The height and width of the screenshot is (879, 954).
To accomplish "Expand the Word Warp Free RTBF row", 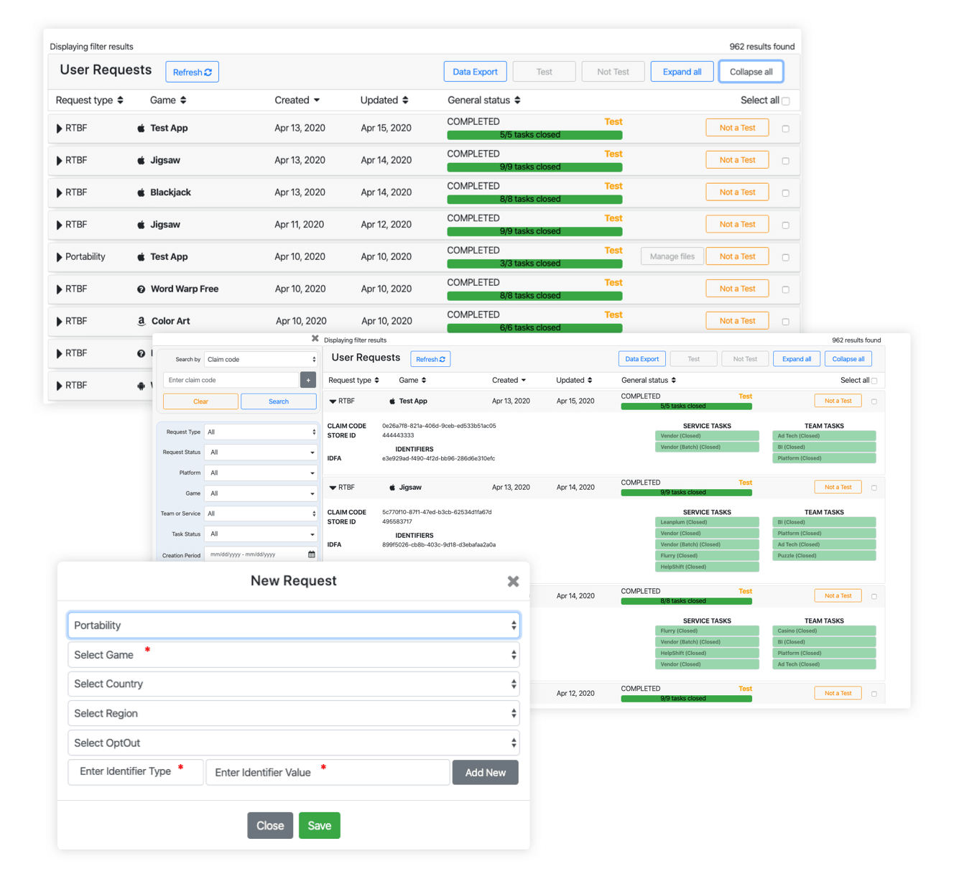I will pyautogui.click(x=59, y=289).
